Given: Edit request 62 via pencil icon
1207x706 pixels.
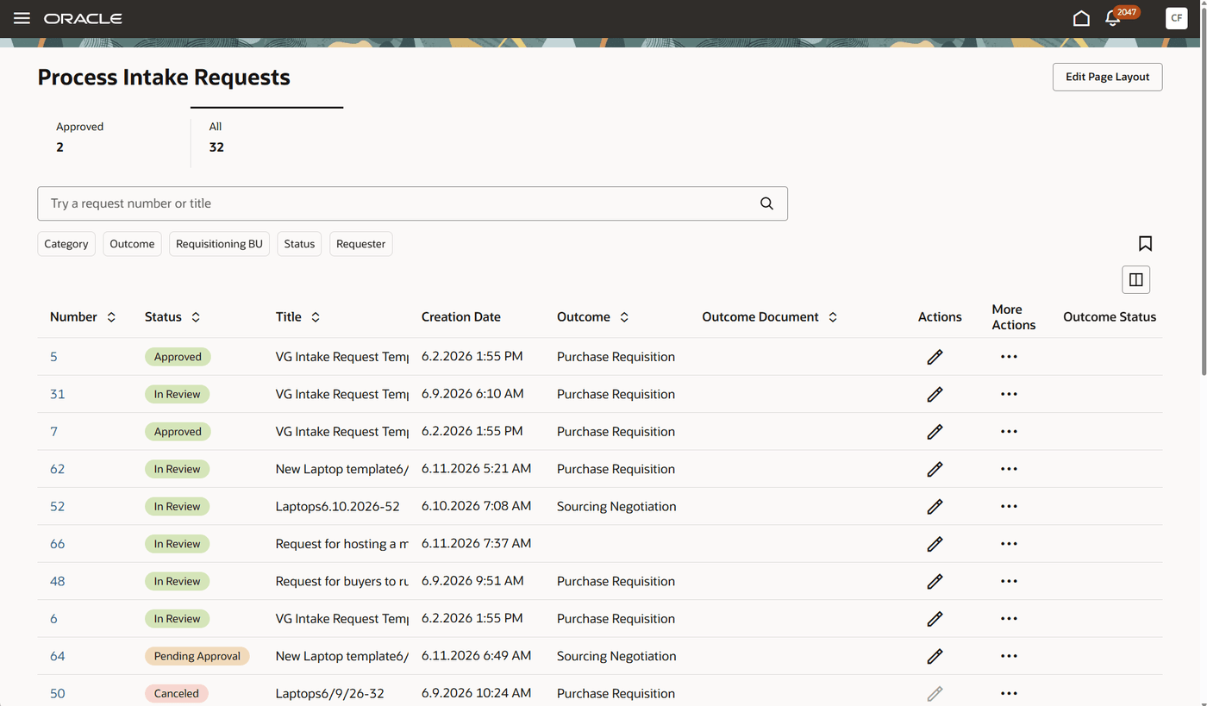Looking at the screenshot, I should click(935, 469).
